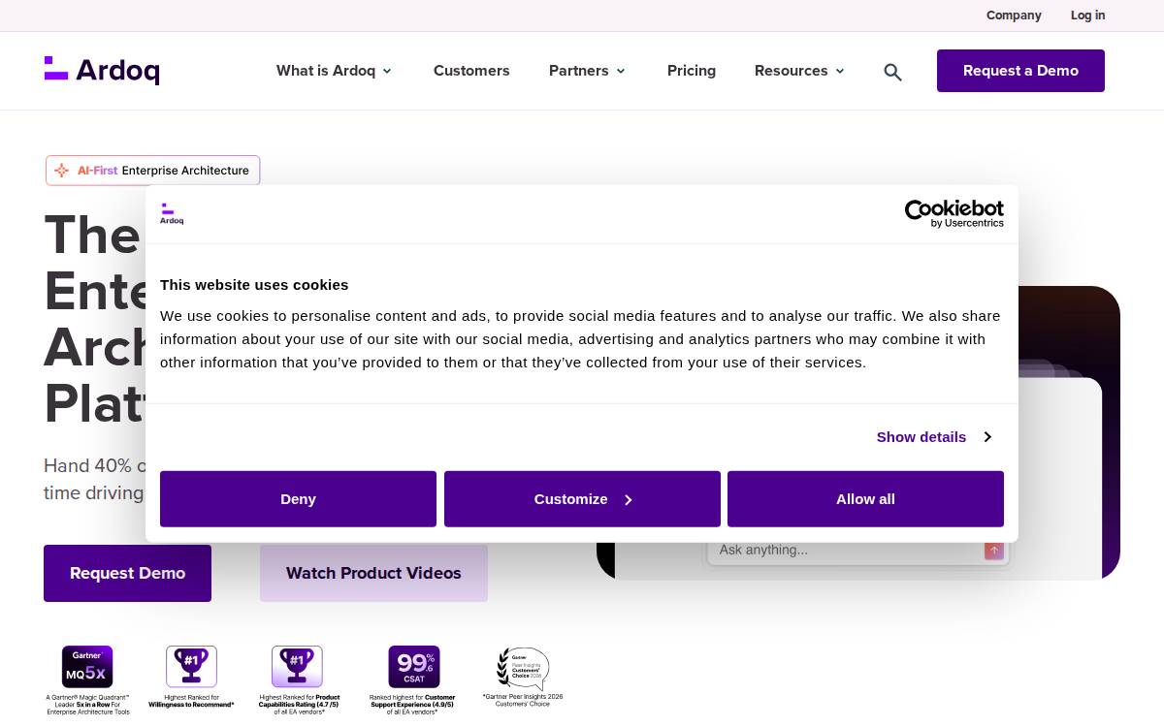Click the Gartner Peer Insights Customers' Choice badge
This screenshot has width=1164, height=727.
[x=523, y=669]
